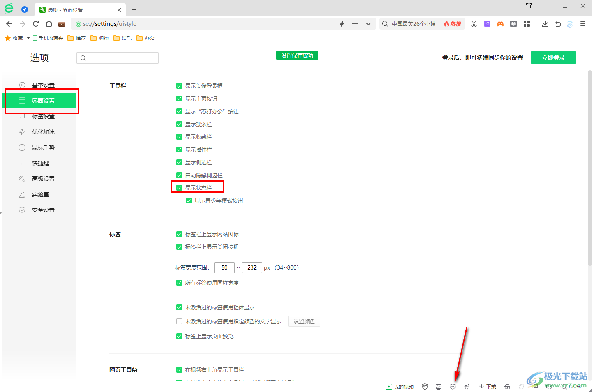Toggle 显示收藏栏 checkbox

pos(179,137)
